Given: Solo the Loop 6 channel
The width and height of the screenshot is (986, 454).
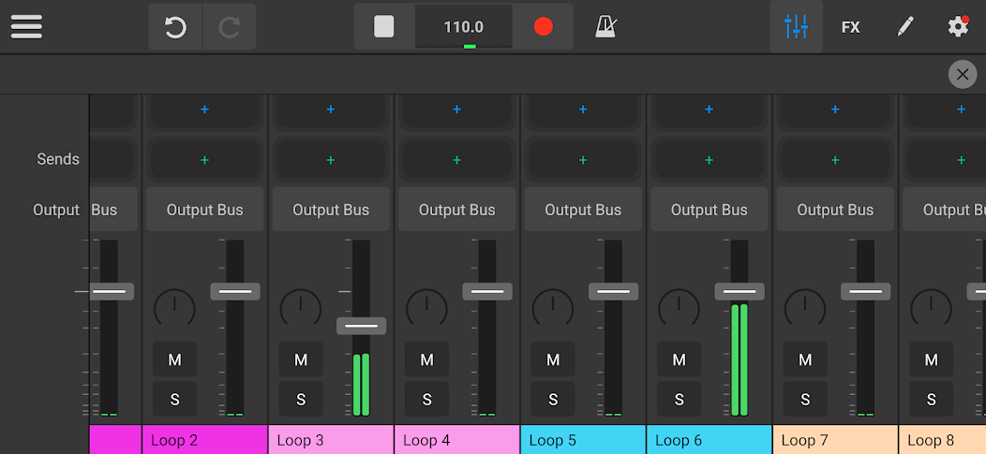Looking at the screenshot, I should pyautogui.click(x=680, y=400).
